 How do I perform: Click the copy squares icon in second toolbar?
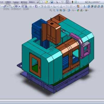(36, 6)
